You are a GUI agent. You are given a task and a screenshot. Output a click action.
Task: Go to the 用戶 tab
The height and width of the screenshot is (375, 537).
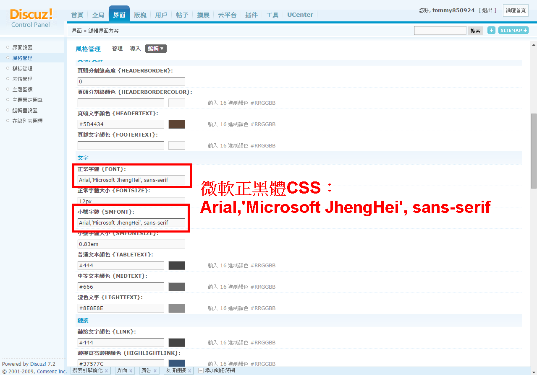161,15
